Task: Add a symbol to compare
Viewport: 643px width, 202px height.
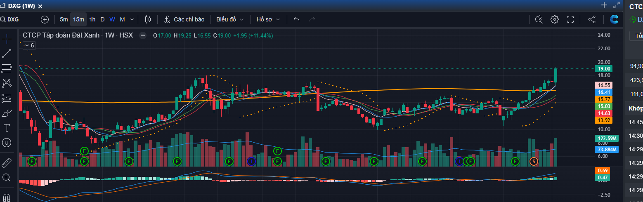Action: (45, 19)
